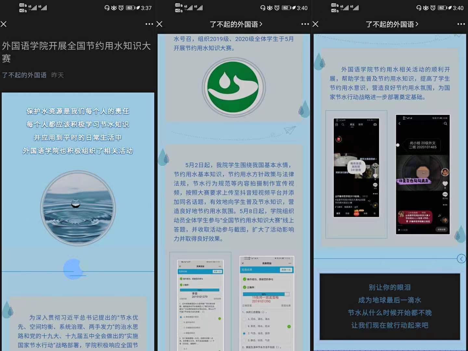This screenshot has width=468, height=351.
Task: Open quiz result screenshot labeled 2019101379
Action: pyautogui.click(x=200, y=305)
